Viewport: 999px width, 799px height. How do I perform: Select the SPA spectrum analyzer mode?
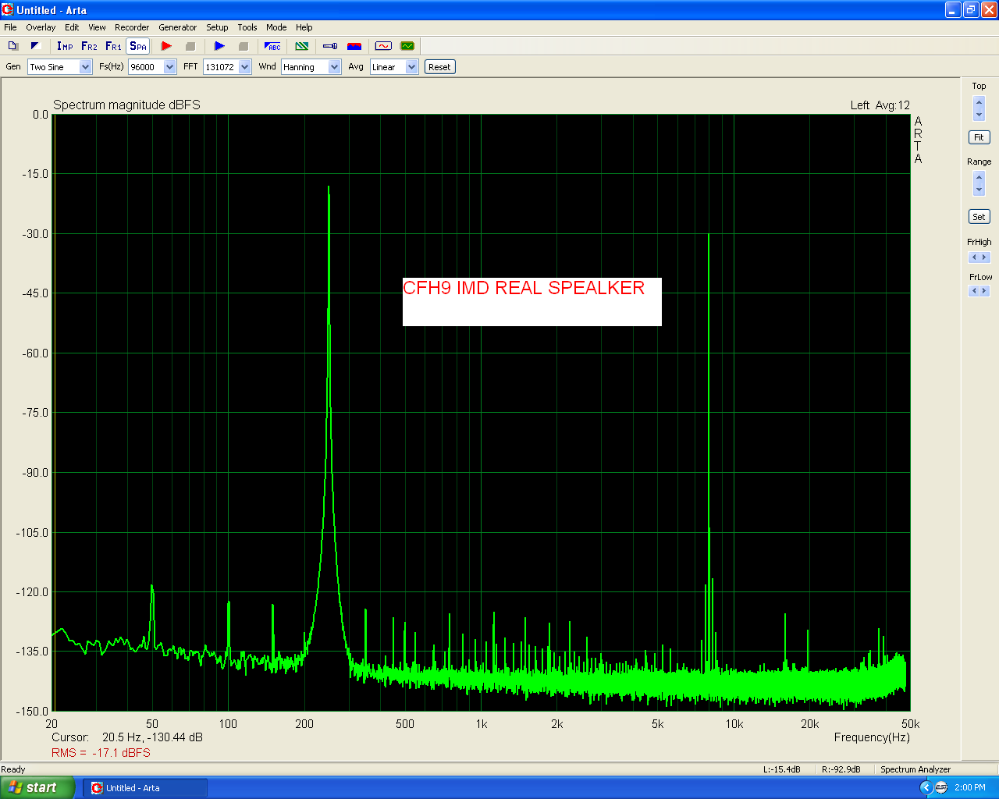[138, 46]
